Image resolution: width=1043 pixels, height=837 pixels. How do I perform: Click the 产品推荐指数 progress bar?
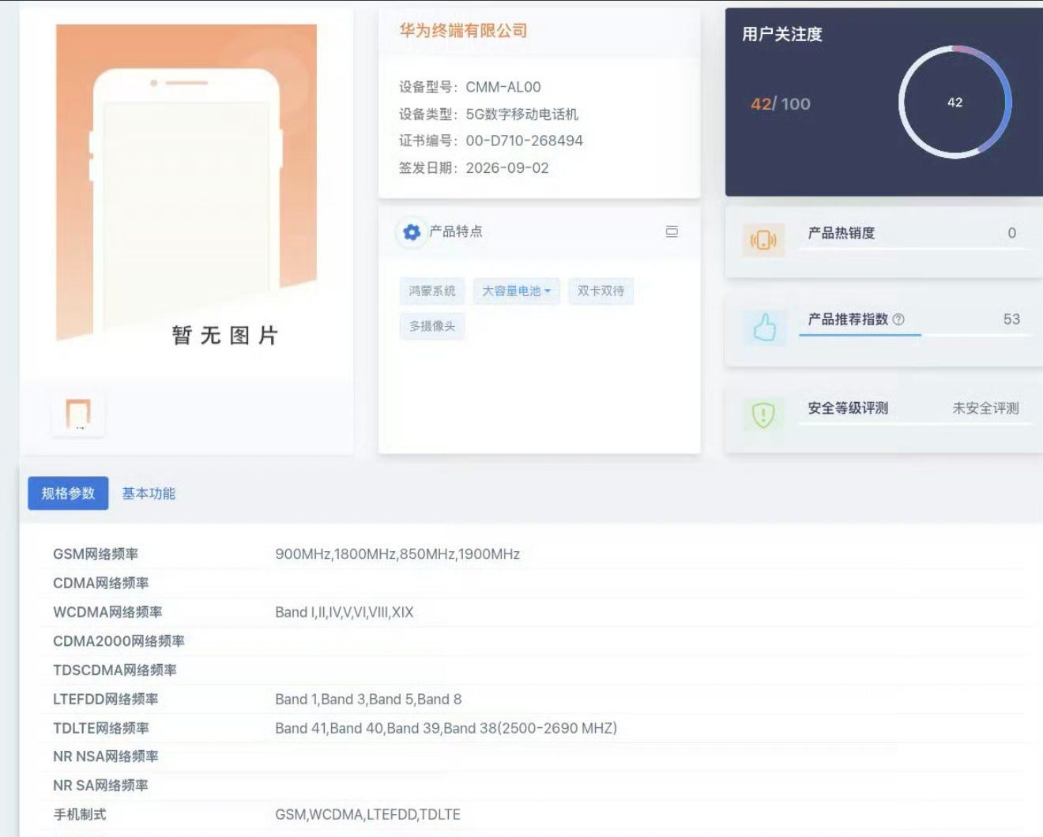pos(915,336)
